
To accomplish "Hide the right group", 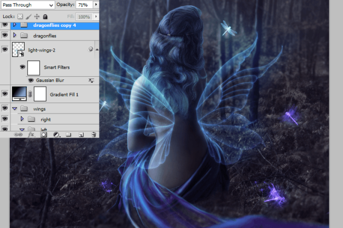I will (x=5, y=119).
